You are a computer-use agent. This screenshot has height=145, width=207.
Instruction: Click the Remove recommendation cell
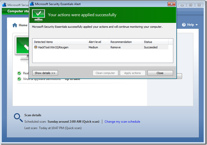pos(115,47)
